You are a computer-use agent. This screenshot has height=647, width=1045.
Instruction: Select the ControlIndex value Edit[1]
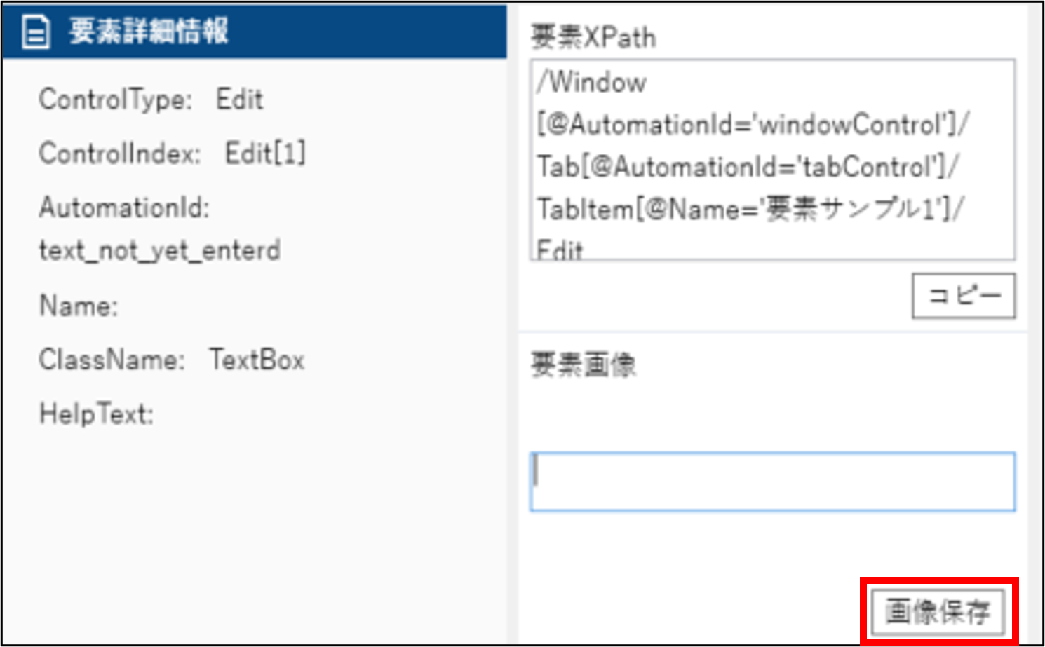[265, 154]
